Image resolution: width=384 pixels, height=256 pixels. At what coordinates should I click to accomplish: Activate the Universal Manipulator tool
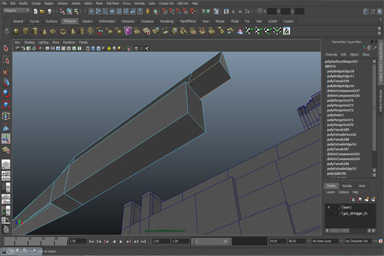(6, 116)
